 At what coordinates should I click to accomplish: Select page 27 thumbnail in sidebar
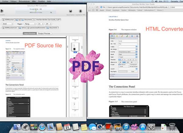pos(75,106)
